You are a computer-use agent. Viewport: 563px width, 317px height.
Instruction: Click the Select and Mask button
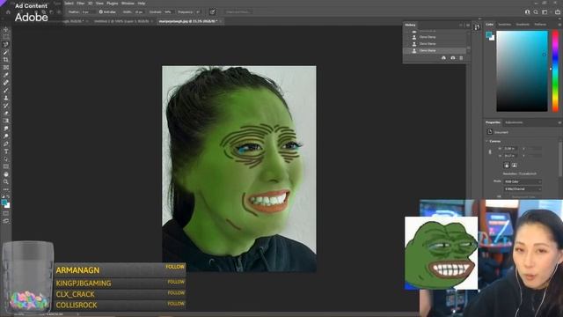[x=238, y=11]
